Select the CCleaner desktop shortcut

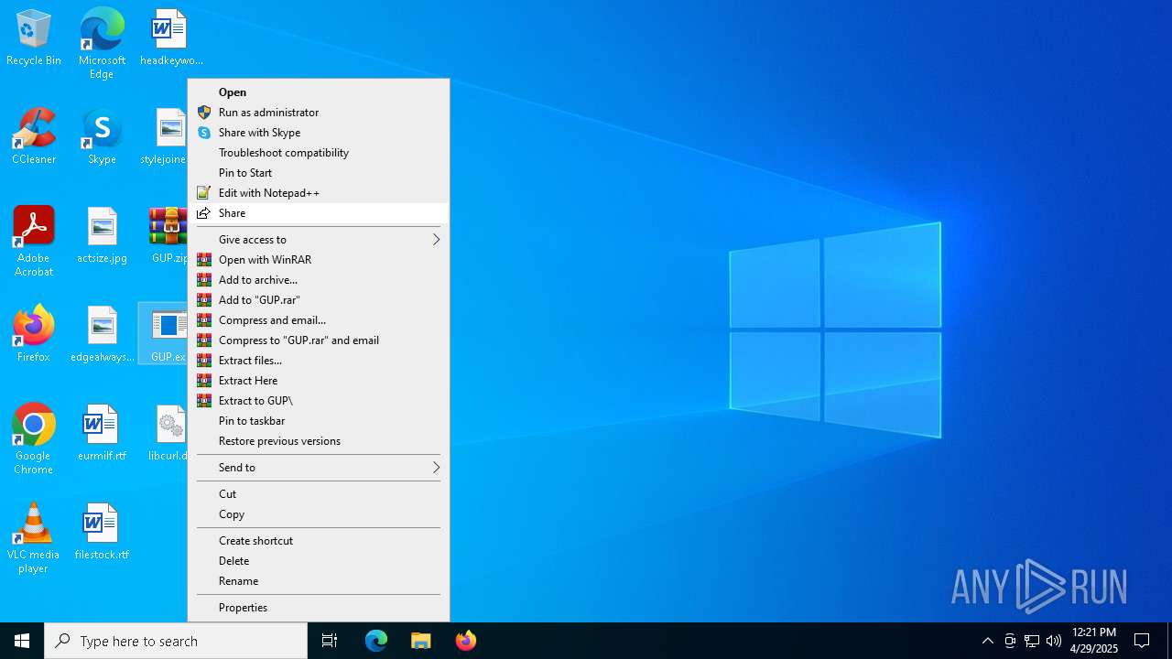34,136
